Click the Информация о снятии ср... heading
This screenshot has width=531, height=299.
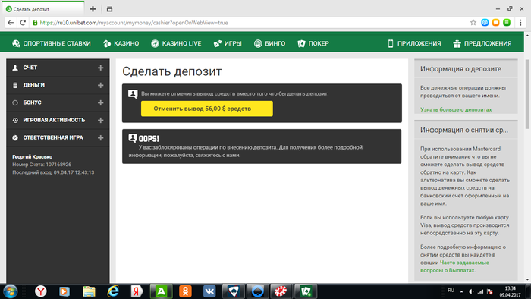pos(464,130)
